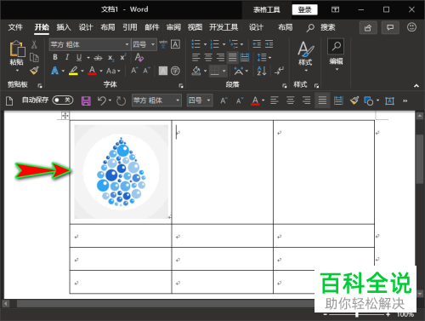Toggle show paragraph marks icon
This screenshot has height=321, width=425.
[279, 71]
